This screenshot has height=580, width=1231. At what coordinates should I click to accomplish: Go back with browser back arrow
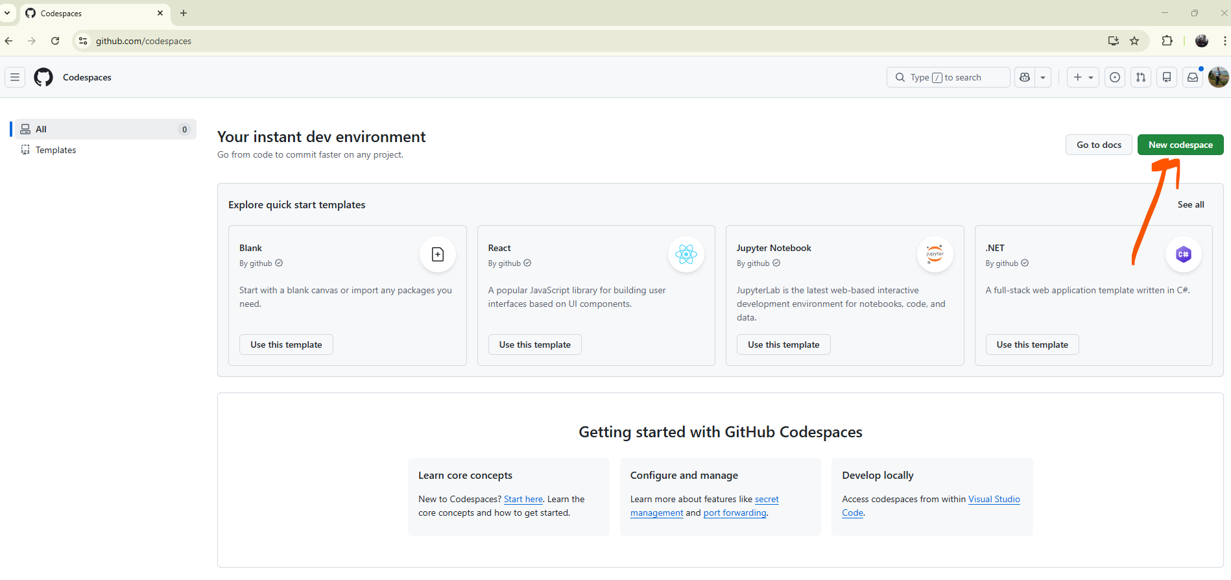click(x=9, y=41)
